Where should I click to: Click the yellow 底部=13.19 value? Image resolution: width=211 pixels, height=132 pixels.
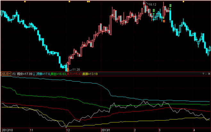coord(90,74)
